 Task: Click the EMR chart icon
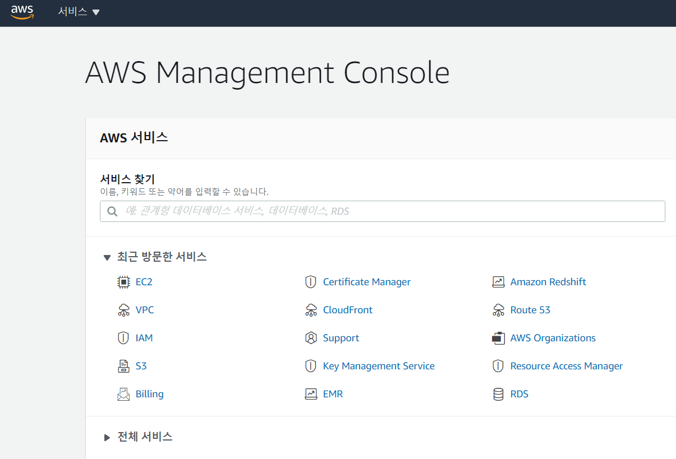click(x=311, y=394)
